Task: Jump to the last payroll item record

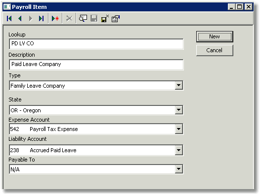Action: click(42, 18)
